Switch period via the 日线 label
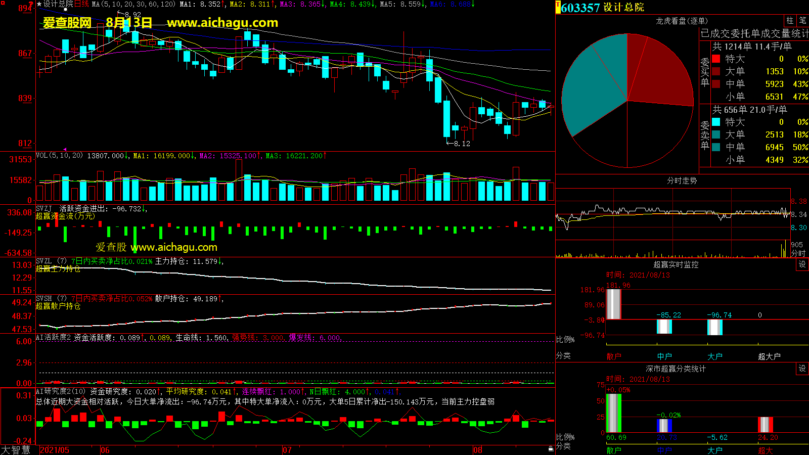This screenshot has width=809, height=455. pyautogui.click(x=81, y=4)
